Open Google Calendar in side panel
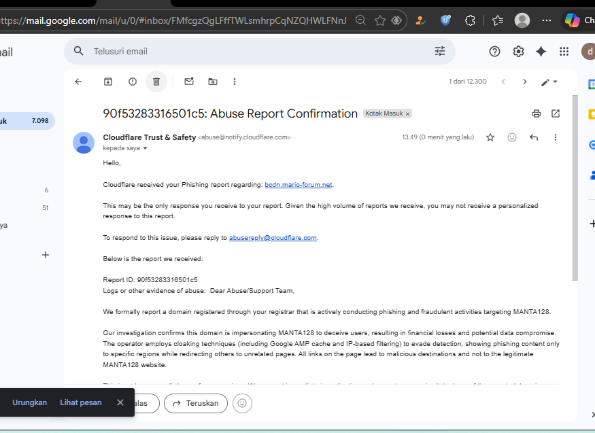This screenshot has width=595, height=433. pyautogui.click(x=592, y=84)
